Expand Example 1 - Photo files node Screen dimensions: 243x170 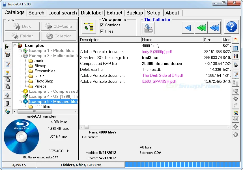click(20, 51)
